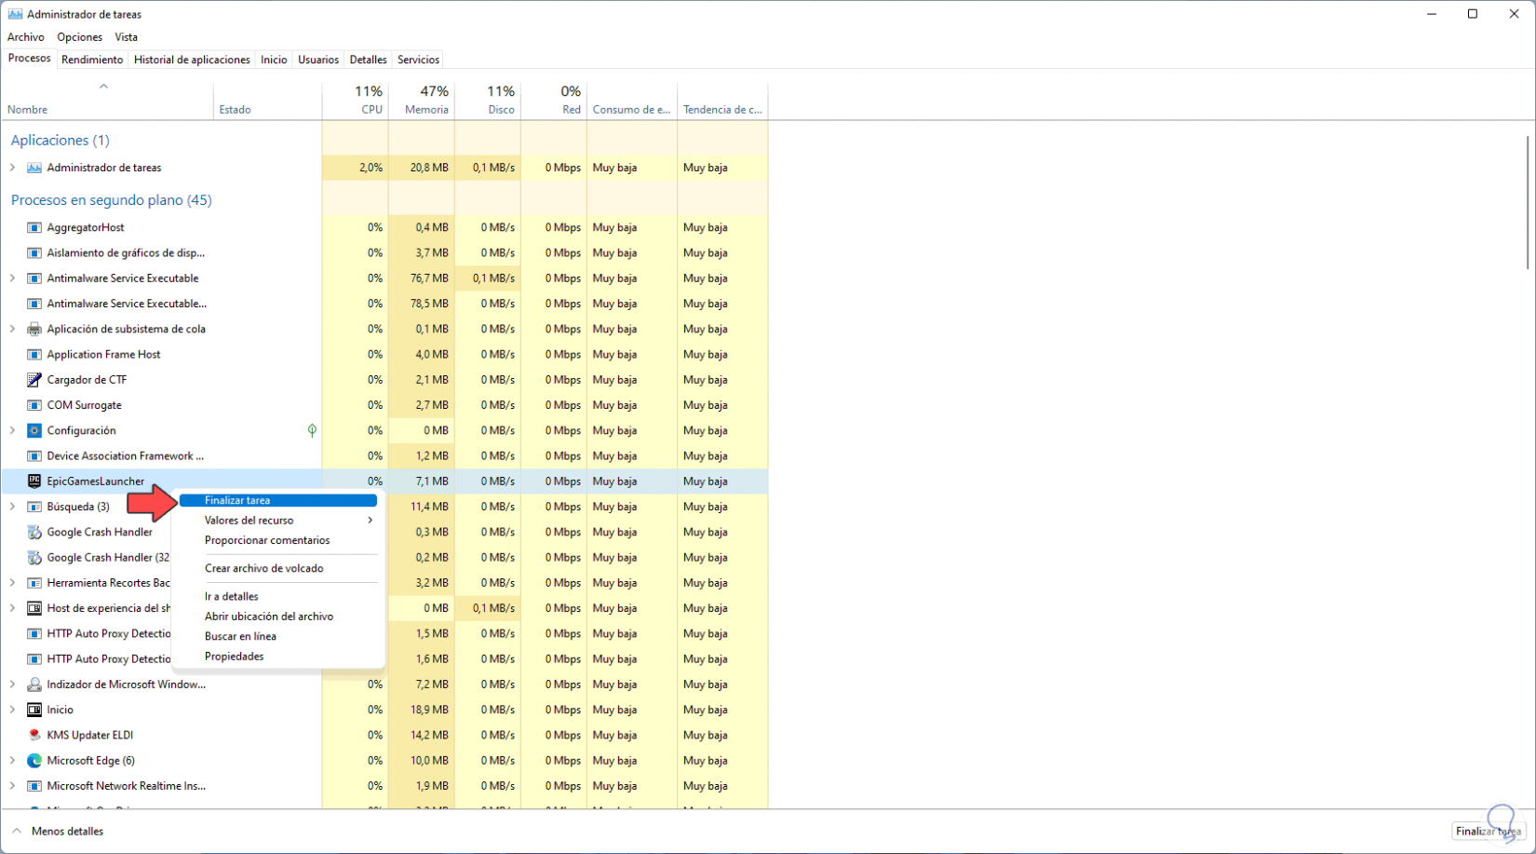Click the COM Surrogate process icon

pyautogui.click(x=34, y=405)
